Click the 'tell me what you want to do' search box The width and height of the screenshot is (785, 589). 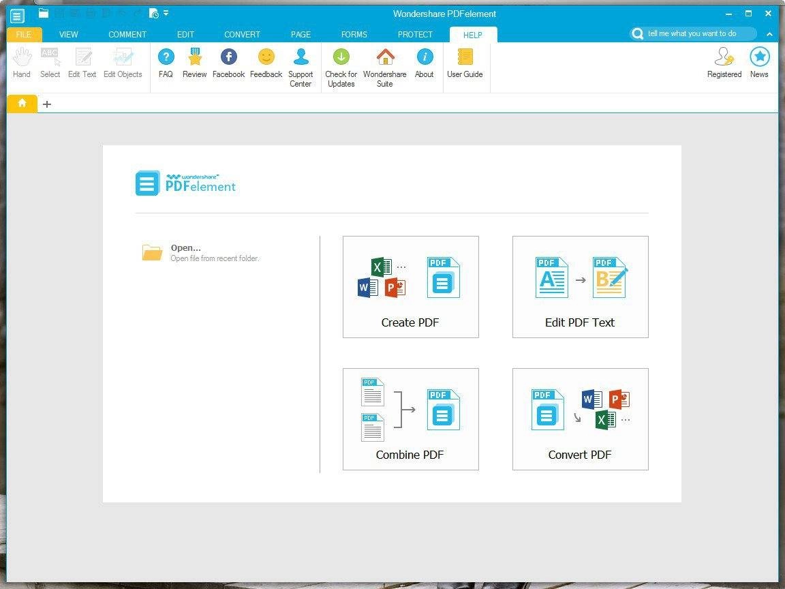[x=693, y=33]
